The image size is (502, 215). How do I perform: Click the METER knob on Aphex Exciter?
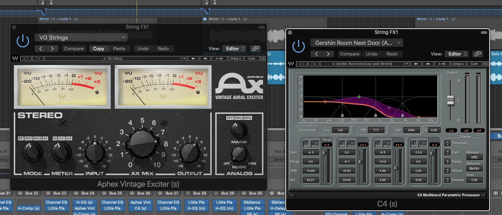tap(62, 153)
